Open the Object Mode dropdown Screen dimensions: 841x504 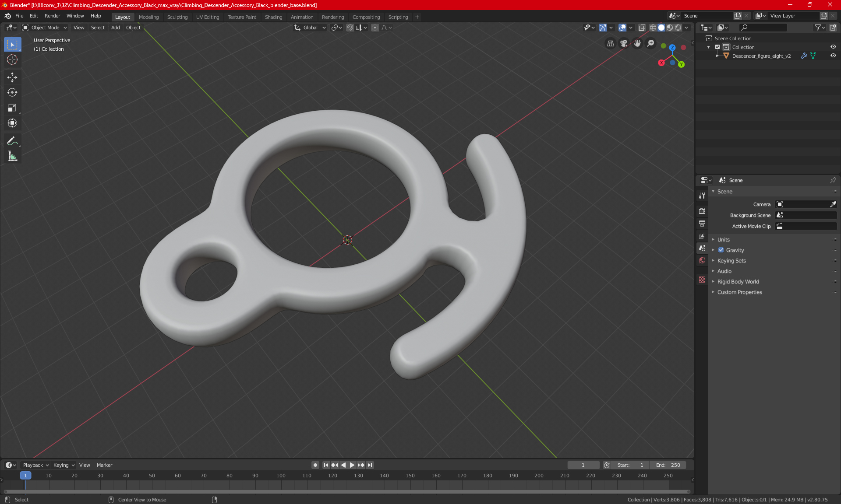(45, 28)
